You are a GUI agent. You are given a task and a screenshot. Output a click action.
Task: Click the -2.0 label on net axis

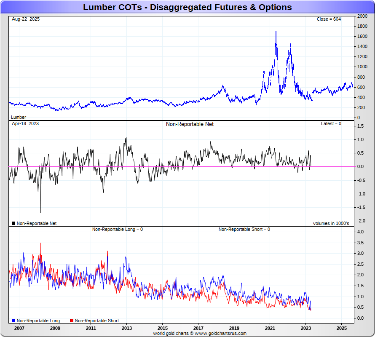point(360,221)
